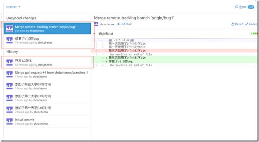Select the '添加了第二天学Git的时间' commit
Image resolution: width=259 pixels, height=142 pixels.
(x=47, y=98)
